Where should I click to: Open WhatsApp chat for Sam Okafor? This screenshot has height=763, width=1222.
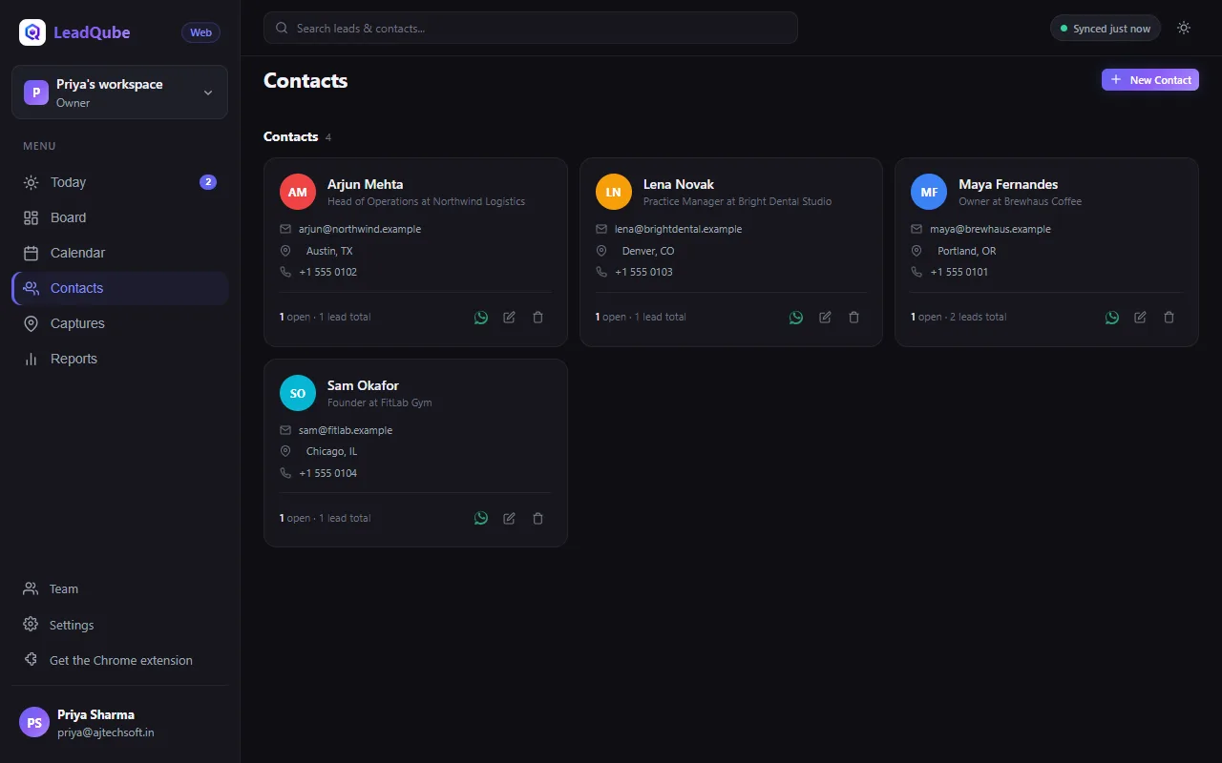coord(481,518)
